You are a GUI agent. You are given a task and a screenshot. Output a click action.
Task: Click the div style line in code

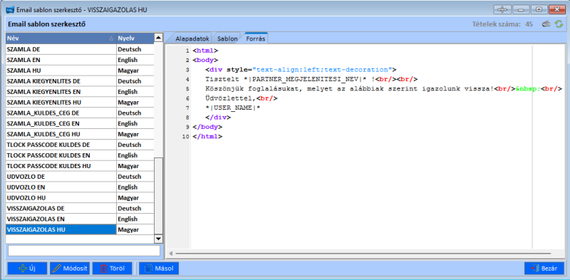(x=301, y=69)
